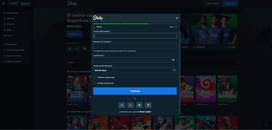This screenshot has height=130, width=272.
Task: Click Registrarse button in the top header
Action: 230,3
